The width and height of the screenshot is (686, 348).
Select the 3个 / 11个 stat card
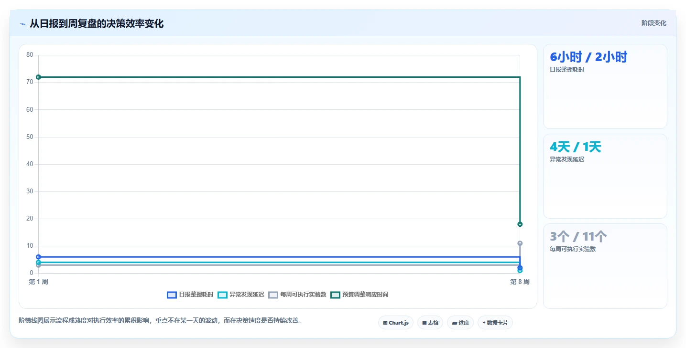pos(605,266)
